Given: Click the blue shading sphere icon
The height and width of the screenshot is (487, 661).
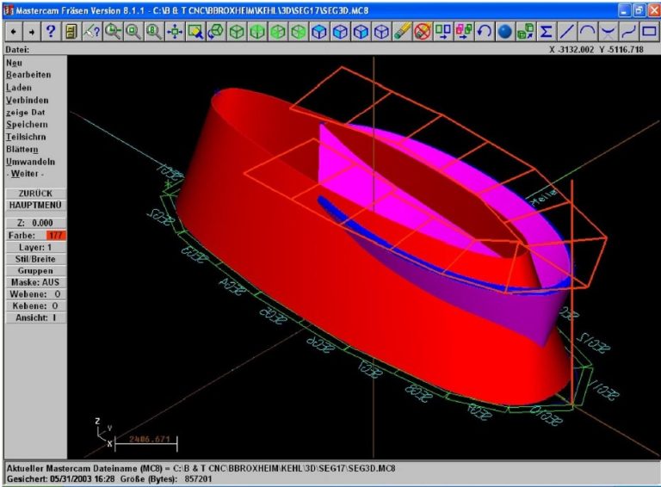Looking at the screenshot, I should pyautogui.click(x=505, y=31).
